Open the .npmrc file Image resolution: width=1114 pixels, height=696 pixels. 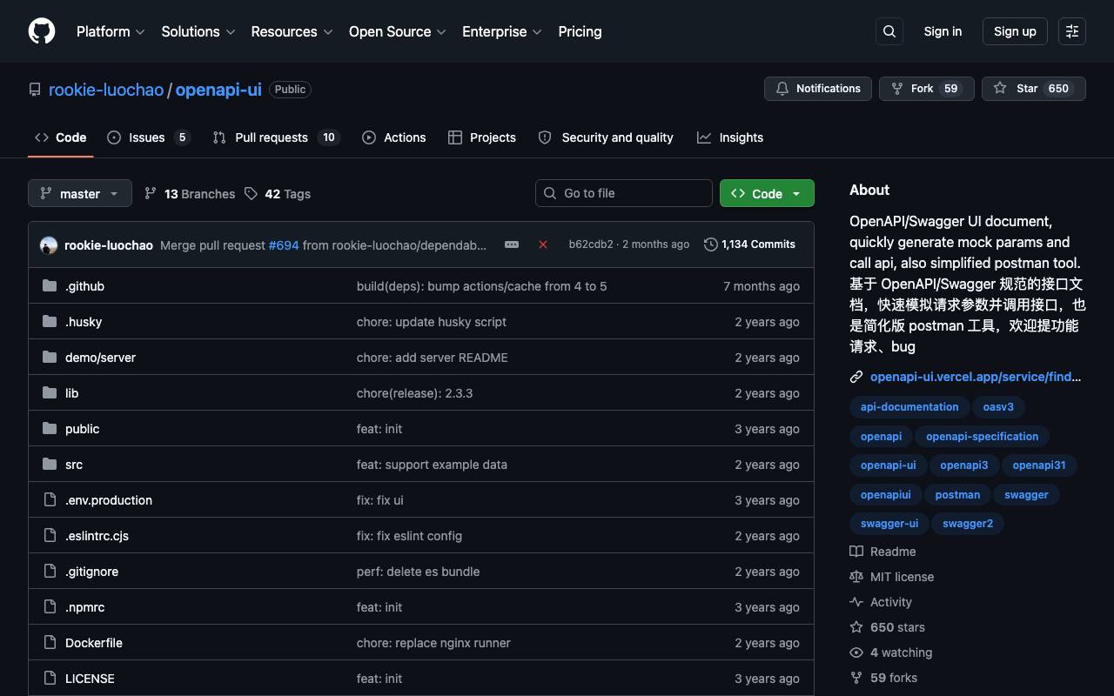pos(84,607)
